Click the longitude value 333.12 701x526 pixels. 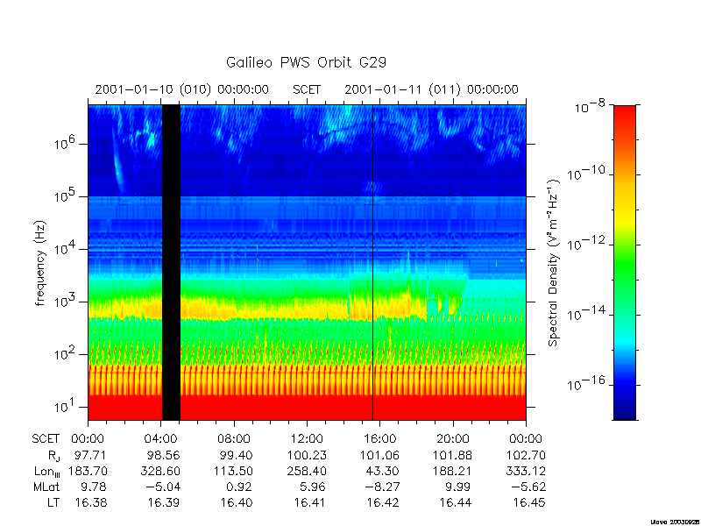[x=526, y=471]
